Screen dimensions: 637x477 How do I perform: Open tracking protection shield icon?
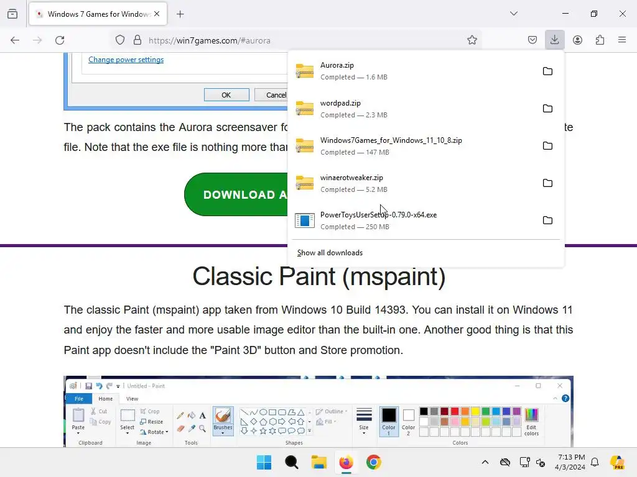pyautogui.click(x=120, y=40)
